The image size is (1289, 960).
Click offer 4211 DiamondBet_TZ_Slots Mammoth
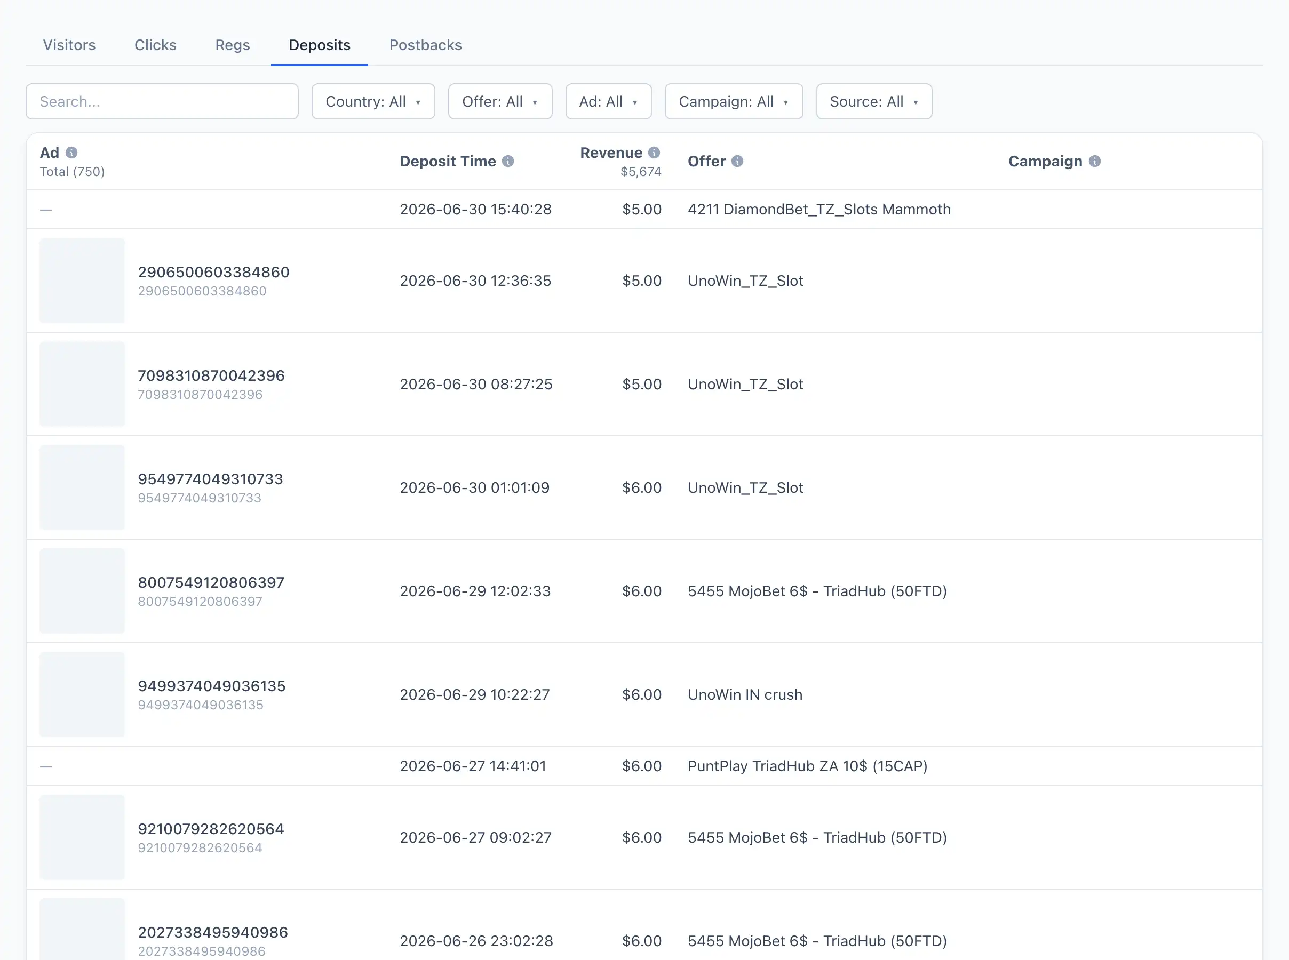coord(819,209)
